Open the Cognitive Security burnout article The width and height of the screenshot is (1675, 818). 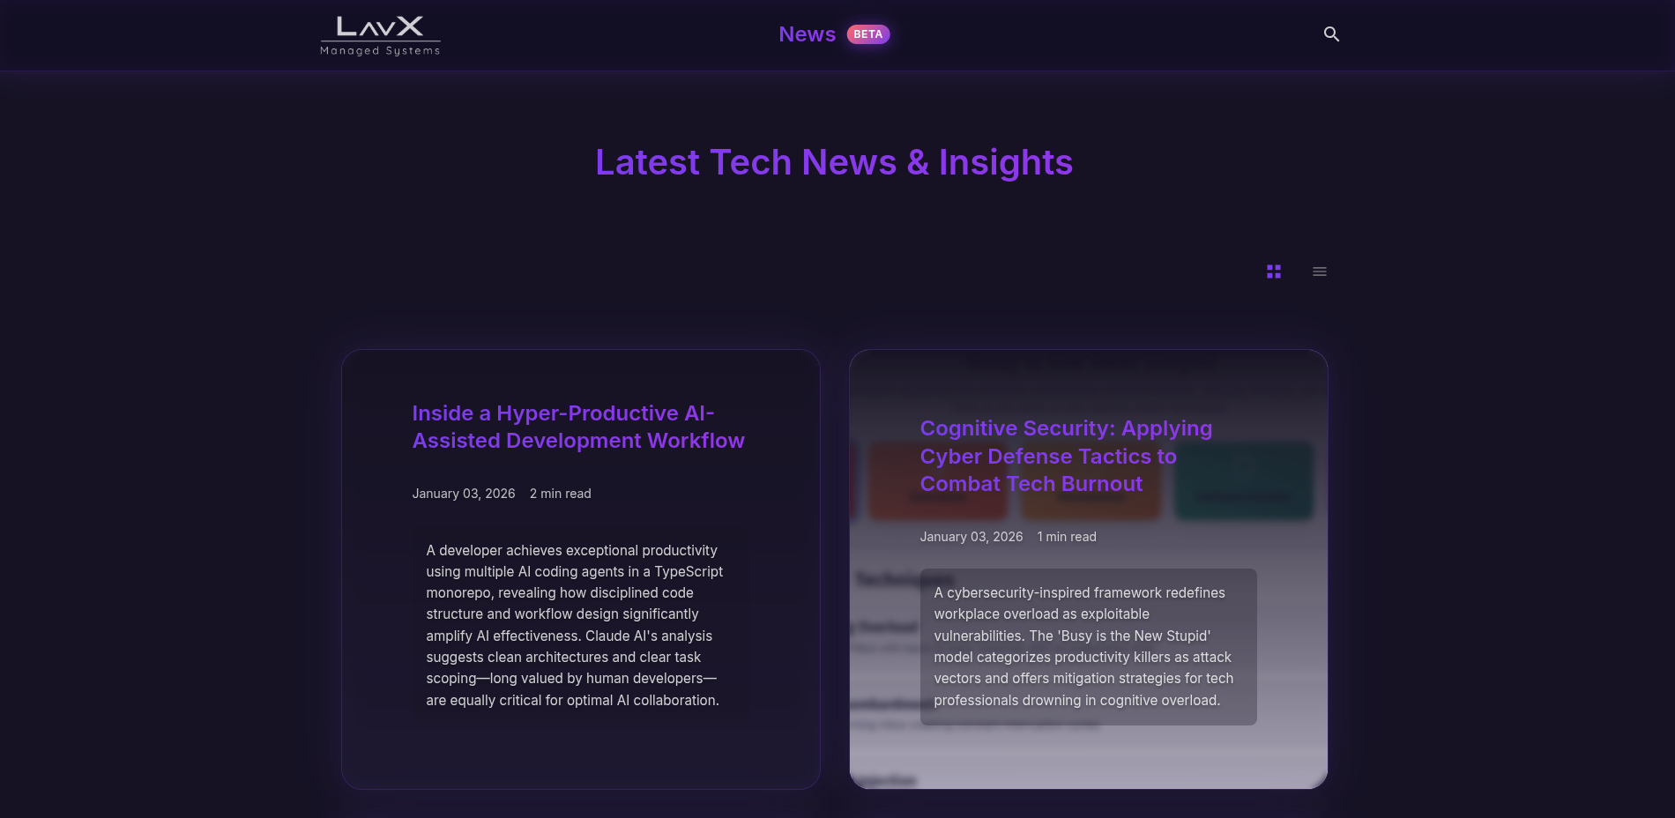(1066, 456)
